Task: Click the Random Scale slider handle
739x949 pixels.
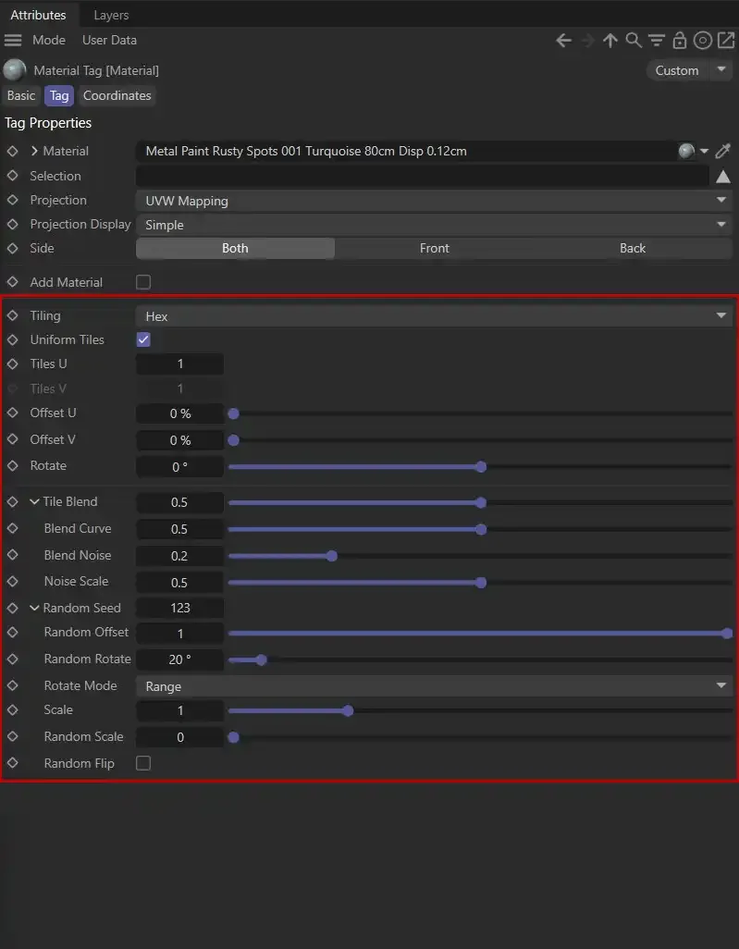Action: tap(233, 737)
